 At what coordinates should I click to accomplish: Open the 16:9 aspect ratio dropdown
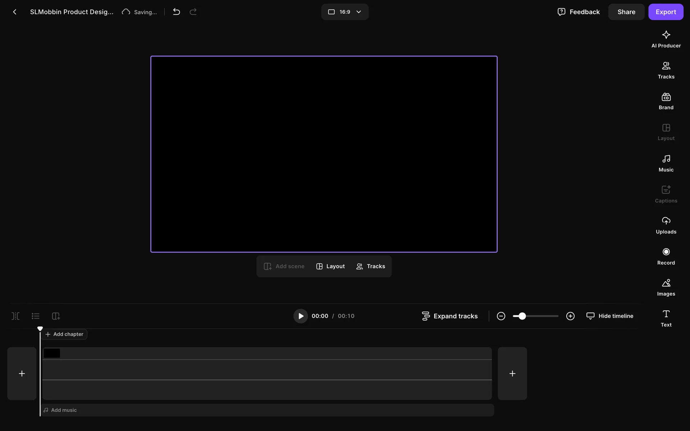pos(345,12)
